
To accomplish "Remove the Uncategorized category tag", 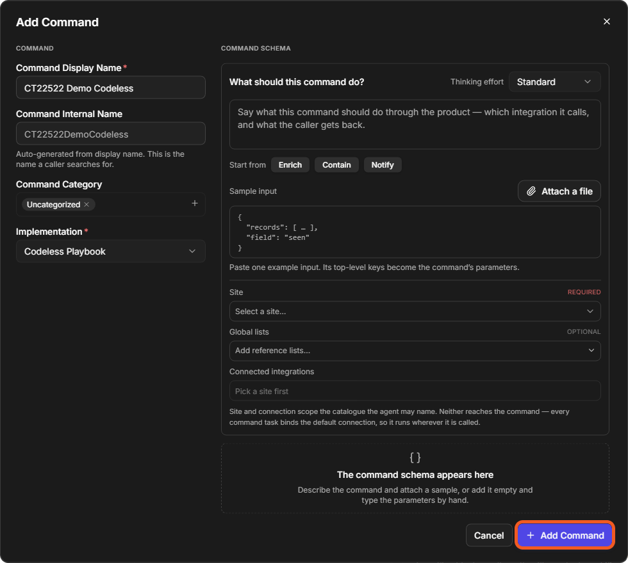I will pyautogui.click(x=87, y=204).
